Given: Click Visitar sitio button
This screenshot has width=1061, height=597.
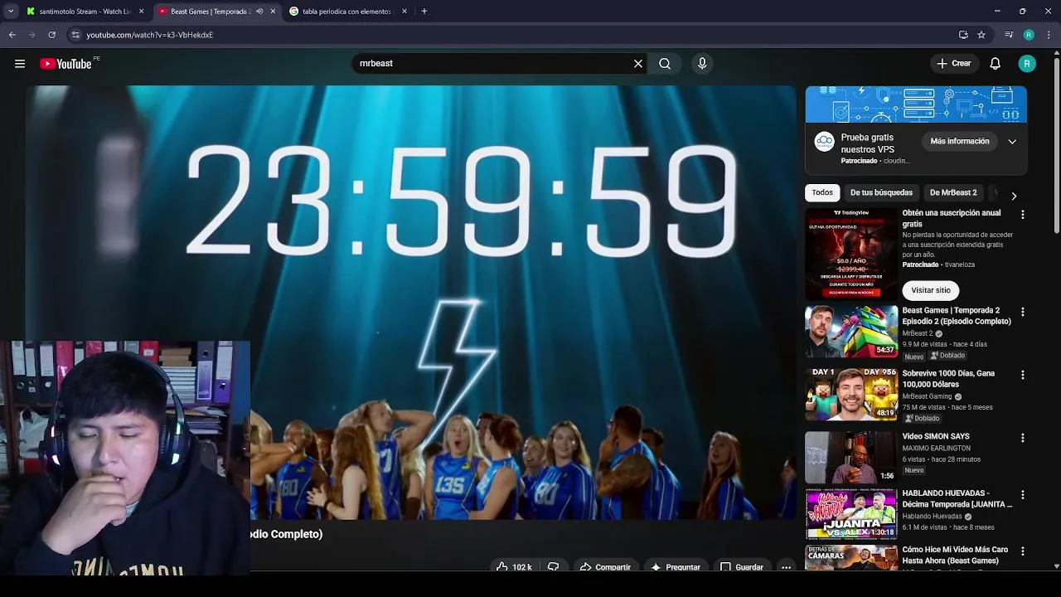Looking at the screenshot, I should point(931,290).
